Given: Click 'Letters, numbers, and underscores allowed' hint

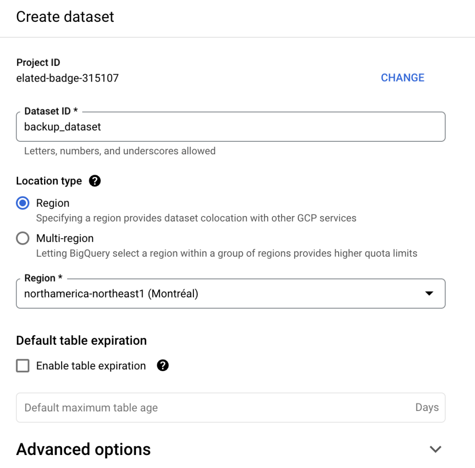Looking at the screenshot, I should click(120, 151).
